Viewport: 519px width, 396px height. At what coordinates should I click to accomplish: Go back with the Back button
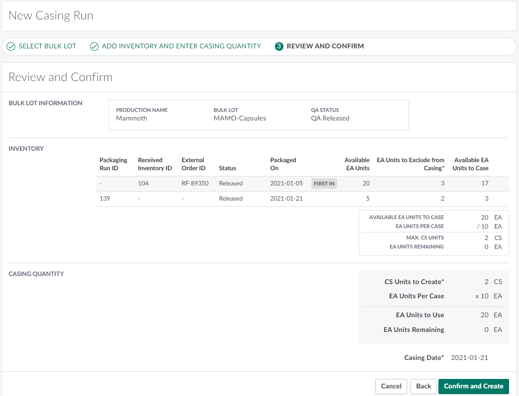click(x=423, y=386)
